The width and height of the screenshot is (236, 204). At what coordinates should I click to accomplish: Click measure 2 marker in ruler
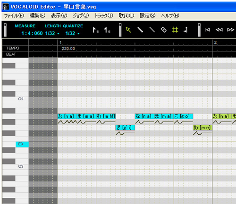coord(215,42)
